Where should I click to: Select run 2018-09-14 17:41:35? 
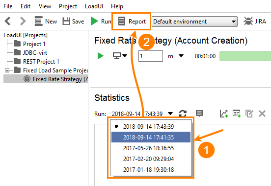(x=151, y=137)
